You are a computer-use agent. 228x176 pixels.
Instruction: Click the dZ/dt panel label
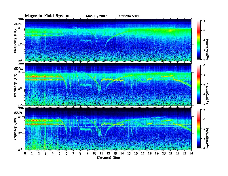coord(18,113)
